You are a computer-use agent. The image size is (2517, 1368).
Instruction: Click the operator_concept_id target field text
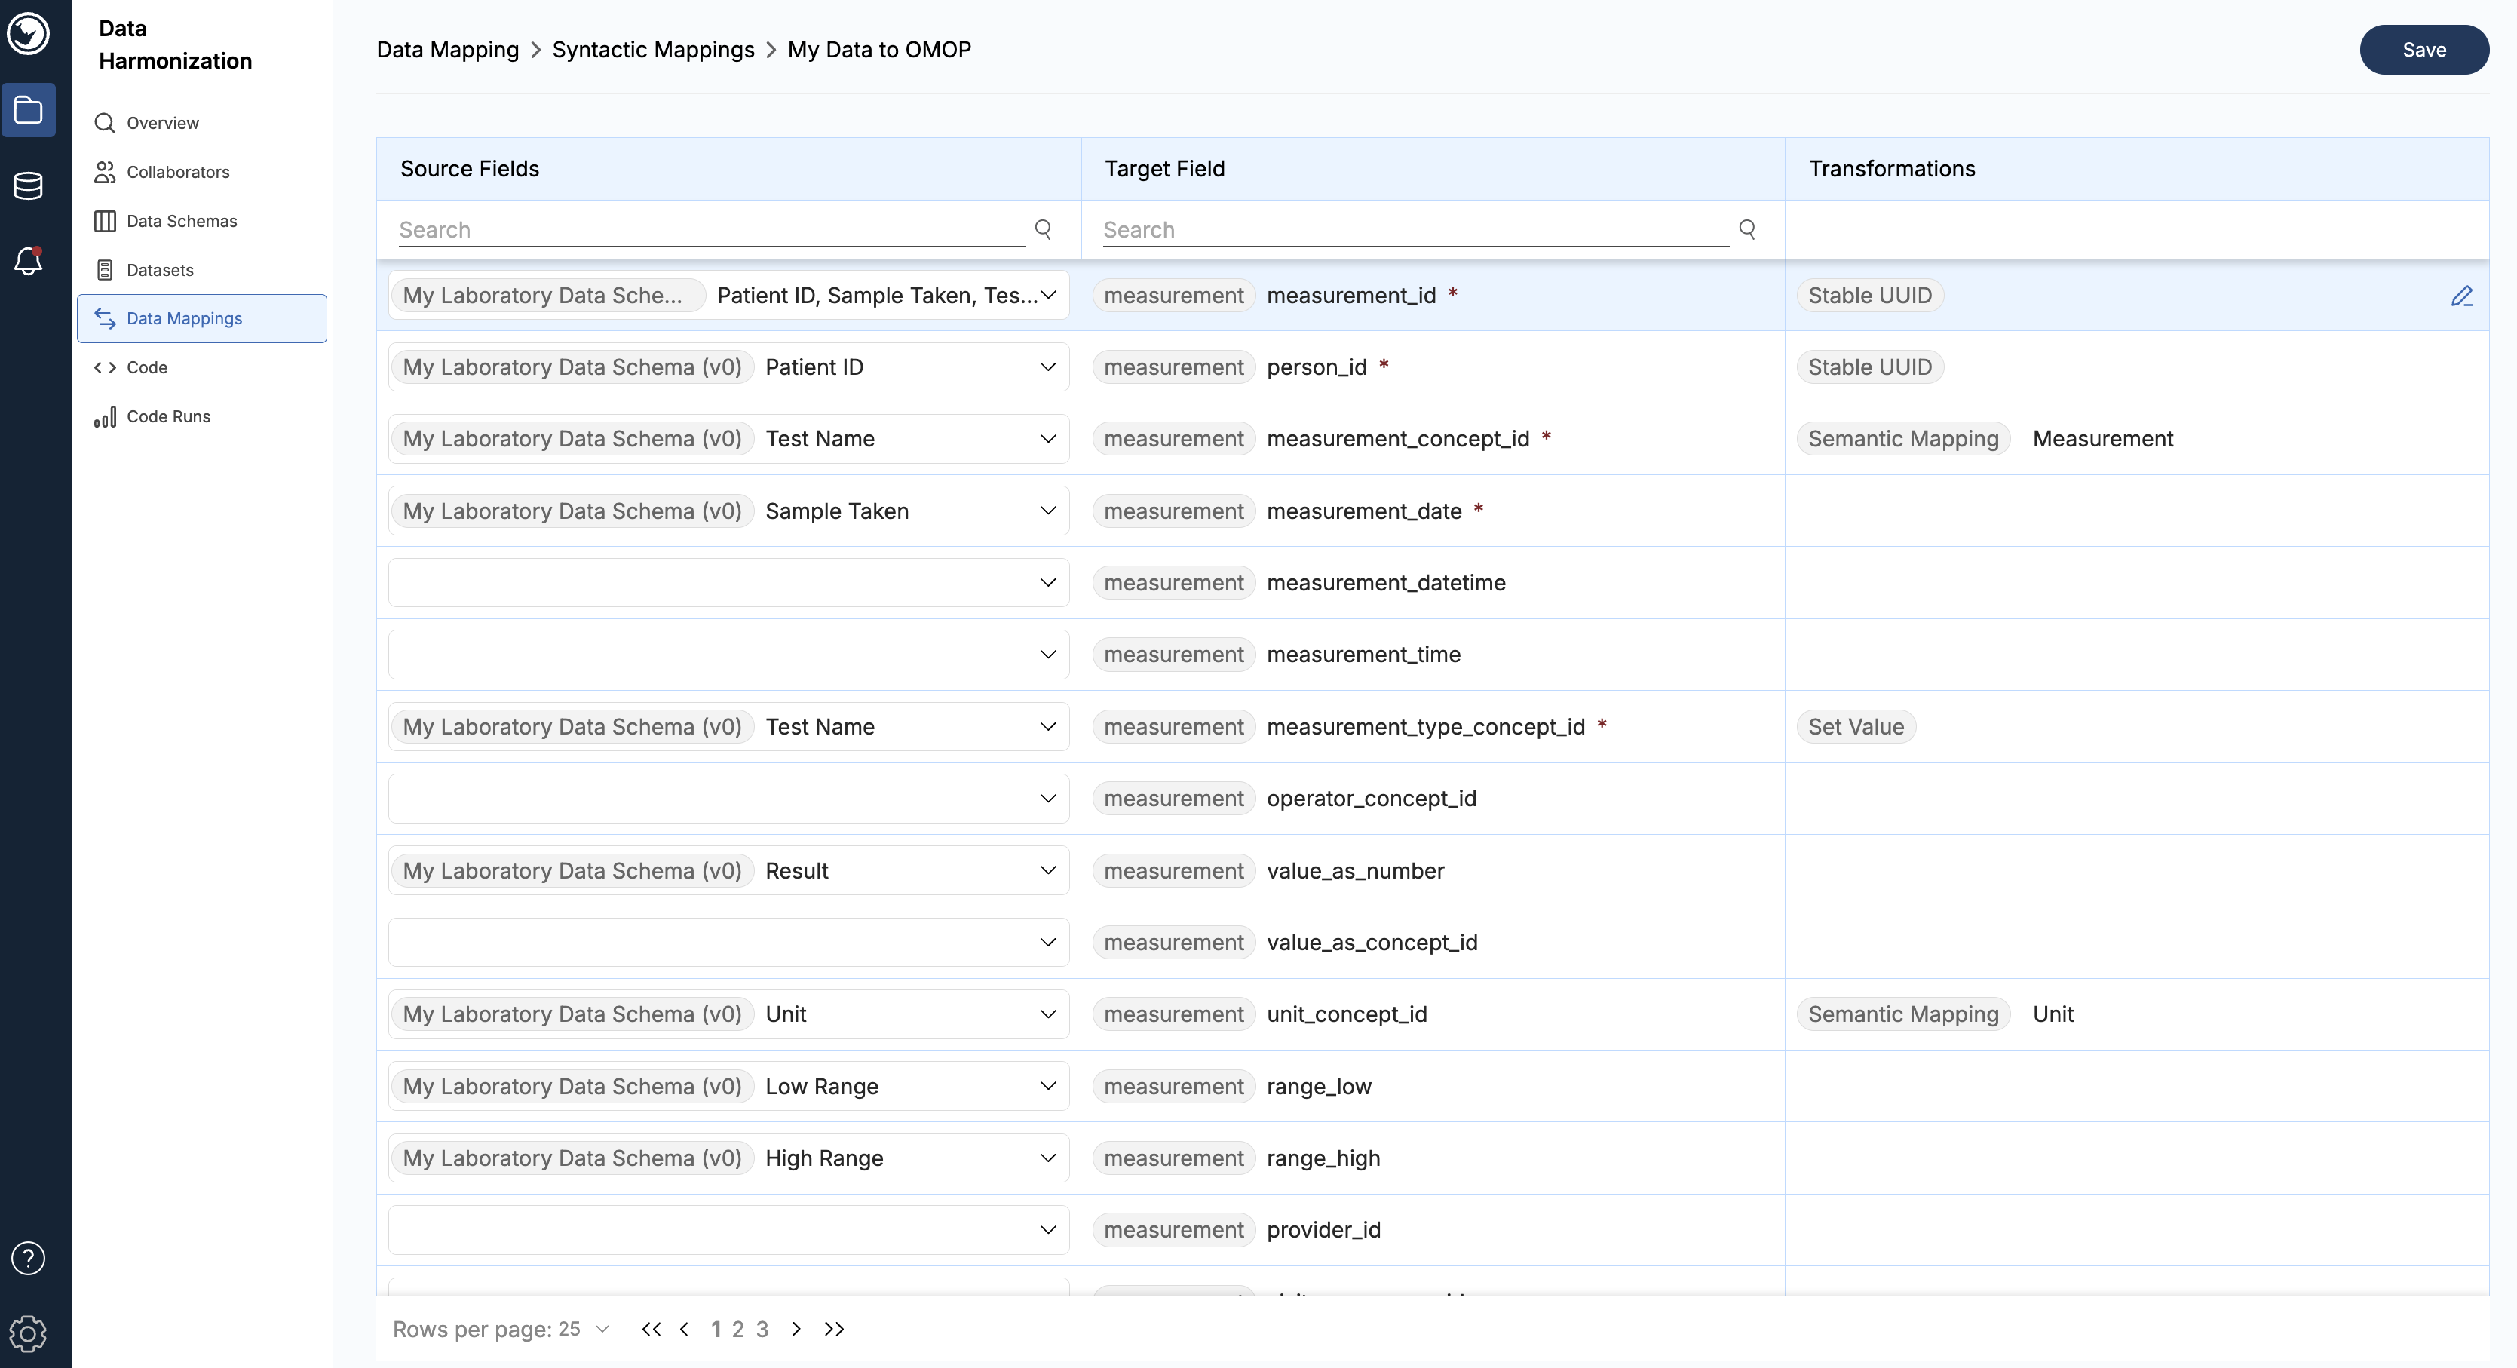tap(1371, 799)
